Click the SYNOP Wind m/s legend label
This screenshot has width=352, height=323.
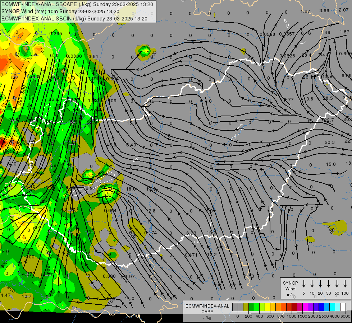click(x=290, y=289)
